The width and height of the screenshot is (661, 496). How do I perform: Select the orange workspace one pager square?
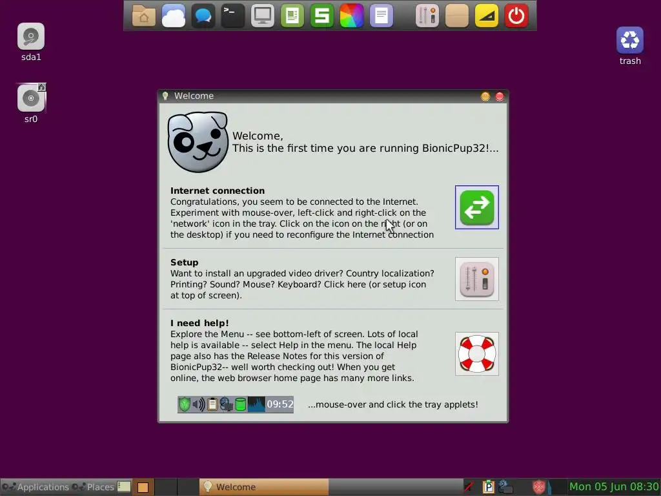(x=143, y=487)
